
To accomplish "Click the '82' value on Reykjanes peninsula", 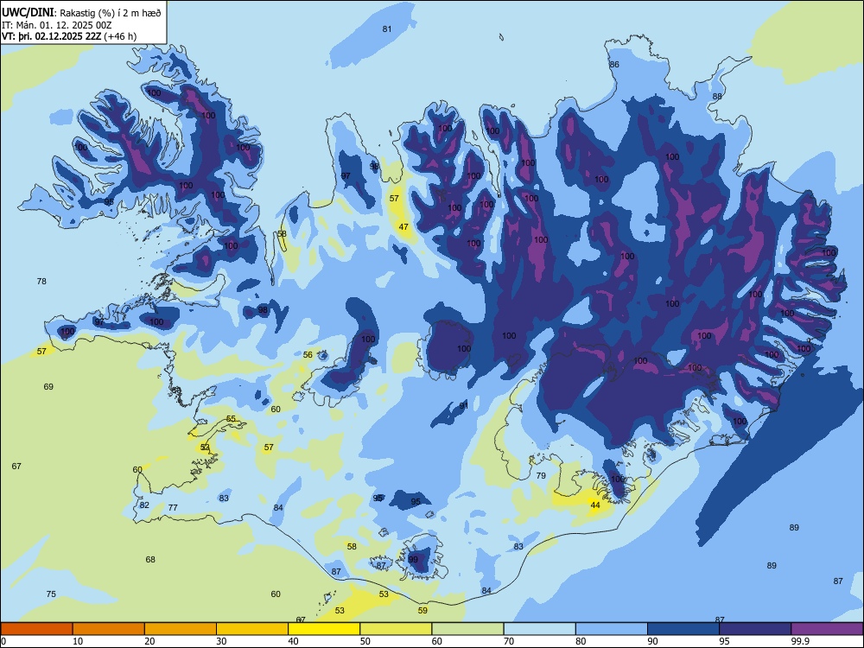I will click(144, 505).
